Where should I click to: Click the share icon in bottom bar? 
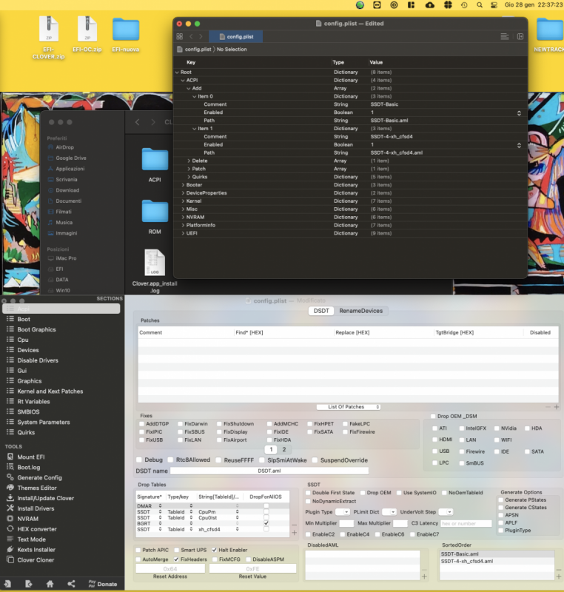71,584
